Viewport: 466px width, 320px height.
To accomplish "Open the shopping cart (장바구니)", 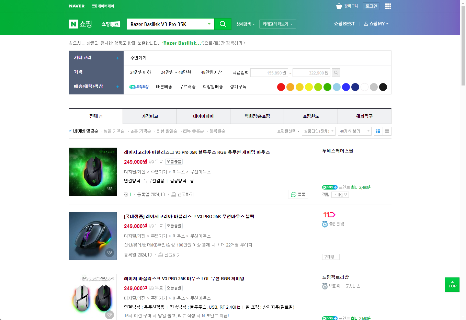I will pyautogui.click(x=347, y=6).
